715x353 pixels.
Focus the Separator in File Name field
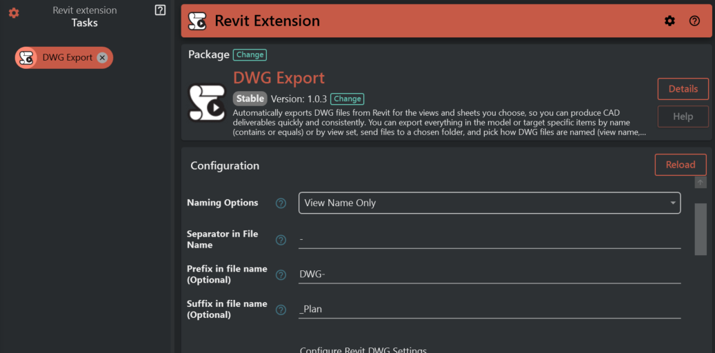(x=490, y=239)
